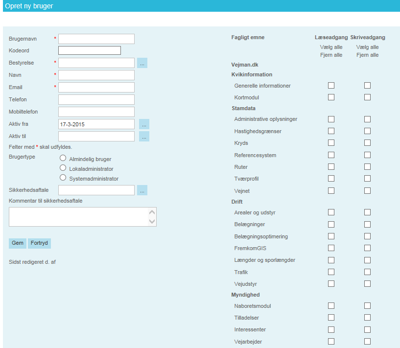Viewport: 400px width, 348px height.
Task: Select the Almindelig bruger radio button
Action: [63, 158]
